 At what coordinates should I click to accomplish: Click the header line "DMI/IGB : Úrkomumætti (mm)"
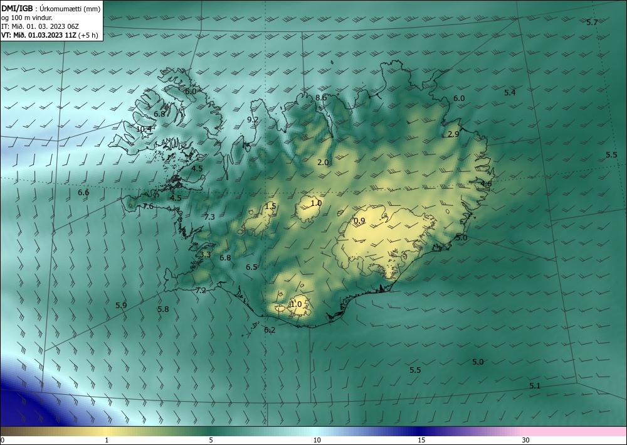click(51, 9)
